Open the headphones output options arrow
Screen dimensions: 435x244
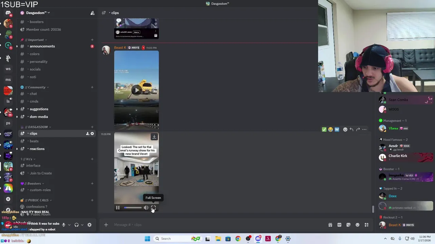click(x=82, y=225)
